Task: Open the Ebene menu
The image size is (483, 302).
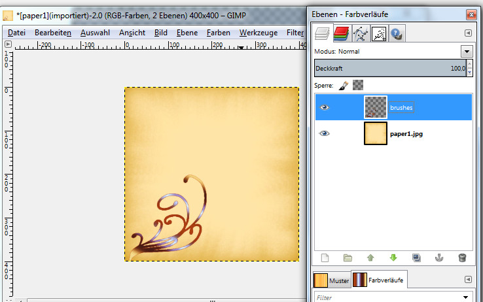Action: (187, 33)
